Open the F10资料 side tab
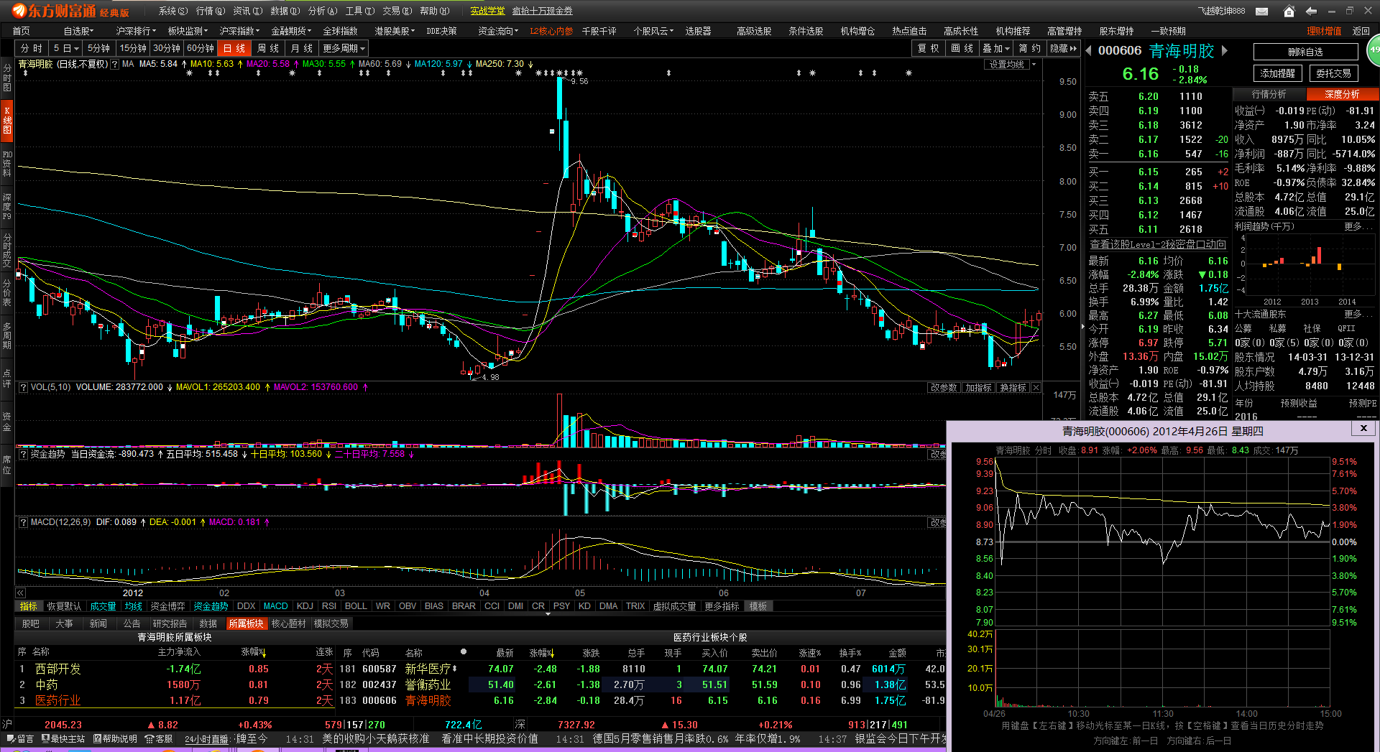This screenshot has height=752, width=1380. [7, 164]
